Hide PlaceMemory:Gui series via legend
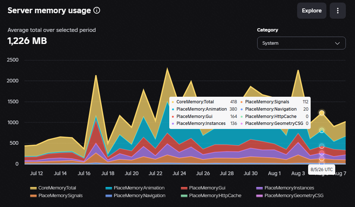Screen dimensions: 355x207 203,188
